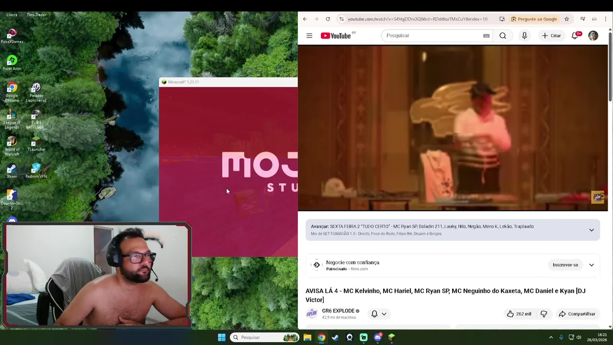Image resolution: width=613 pixels, height=345 pixels.
Task: Click the Negocie com confiança ad title
Action: pyautogui.click(x=352, y=263)
